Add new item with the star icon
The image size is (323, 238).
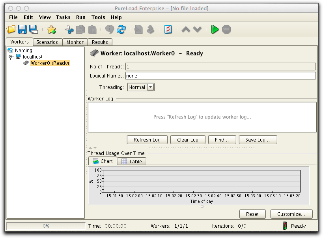click(x=51, y=29)
